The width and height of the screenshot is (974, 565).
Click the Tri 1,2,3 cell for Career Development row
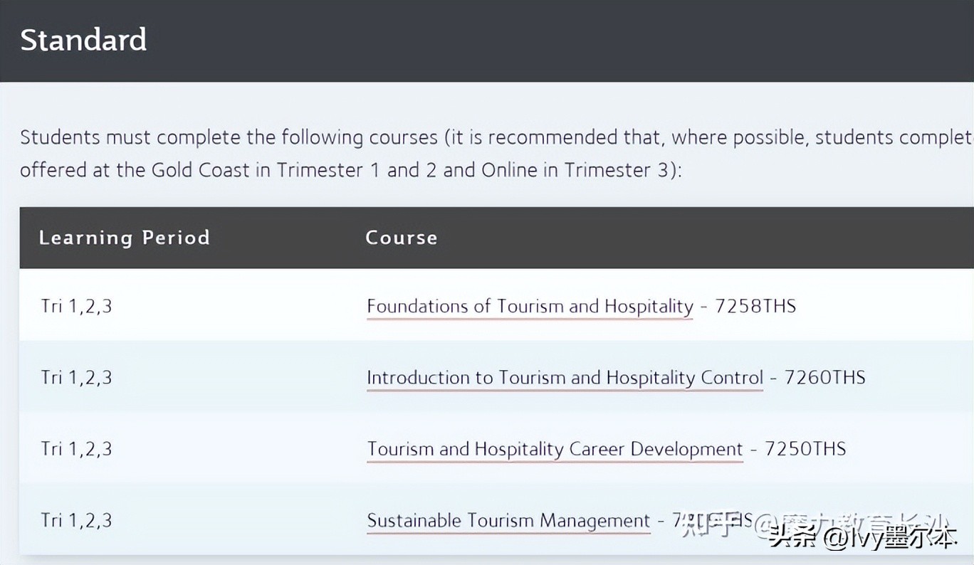pos(76,449)
